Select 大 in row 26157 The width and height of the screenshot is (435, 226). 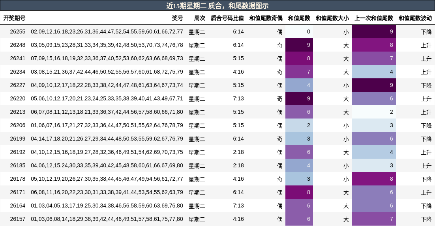346,219
